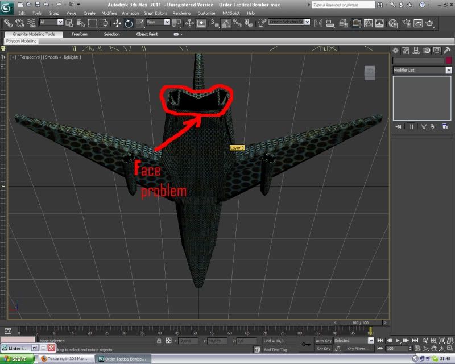Click the Key Filters button
Image resolution: width=455 pixels, height=364 pixels.
[358, 349]
